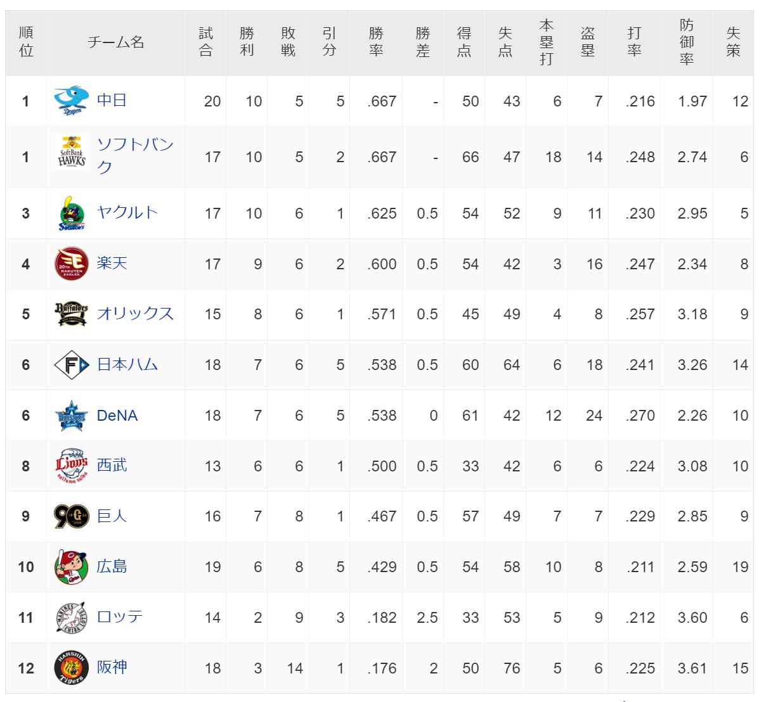Select the 勝率 column header
The width and height of the screenshot is (761, 702).
(x=375, y=42)
